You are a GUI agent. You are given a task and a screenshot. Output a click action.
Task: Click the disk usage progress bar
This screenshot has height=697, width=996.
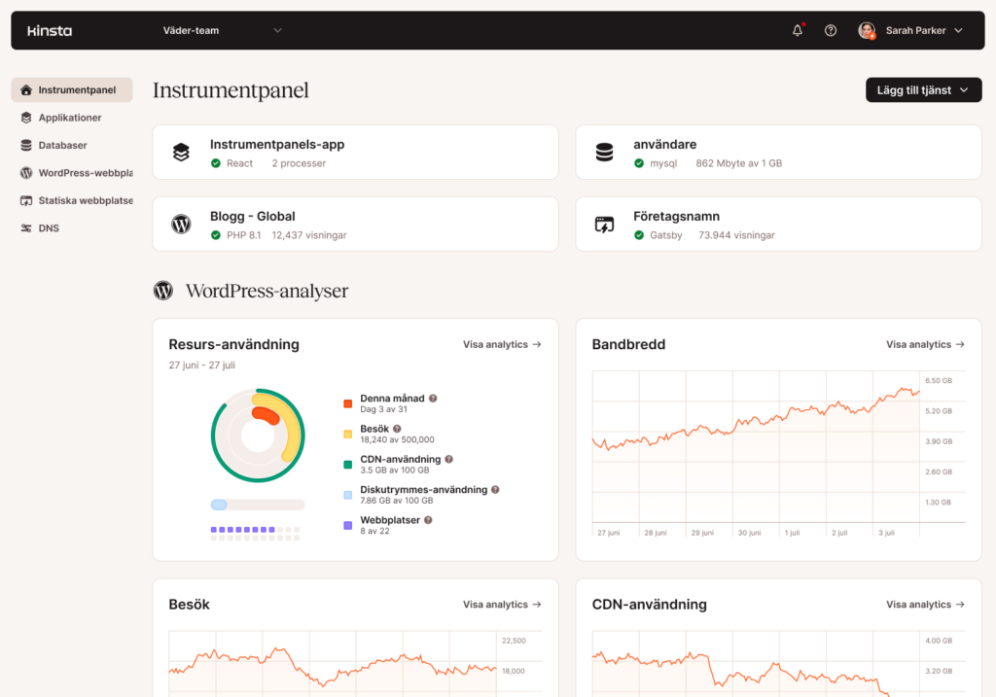coord(258,505)
